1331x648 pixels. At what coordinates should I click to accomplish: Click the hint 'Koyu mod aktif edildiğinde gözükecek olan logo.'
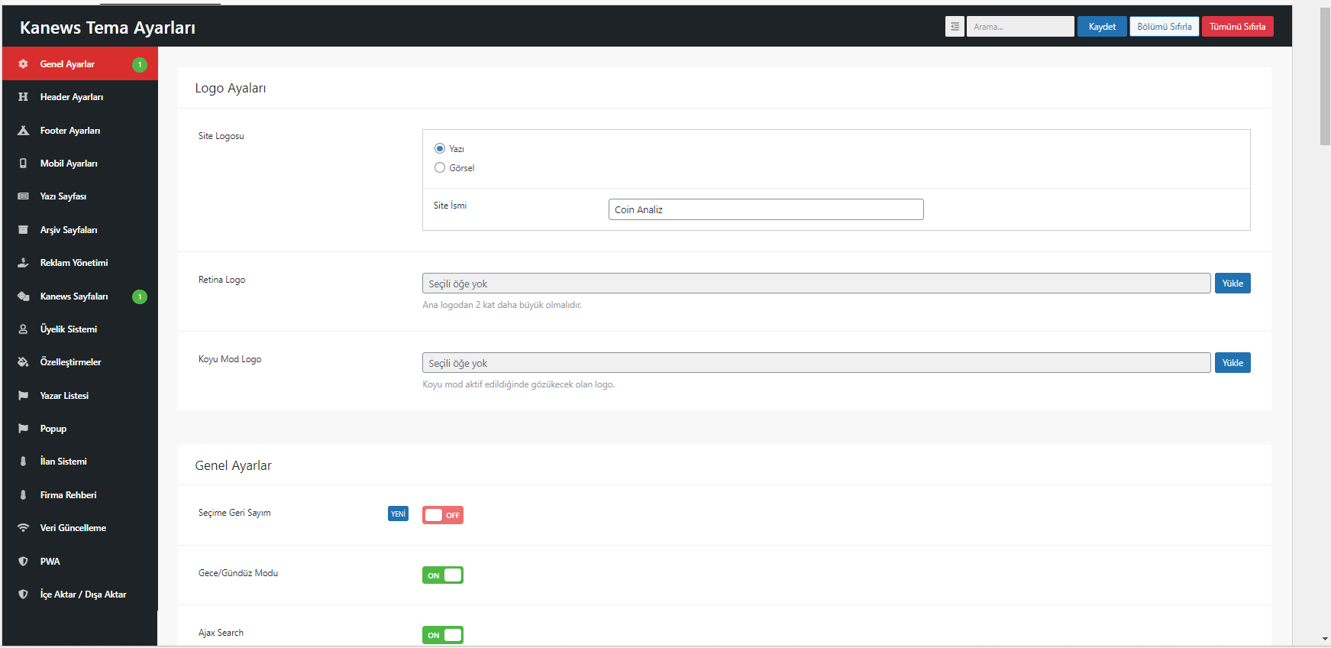519,384
